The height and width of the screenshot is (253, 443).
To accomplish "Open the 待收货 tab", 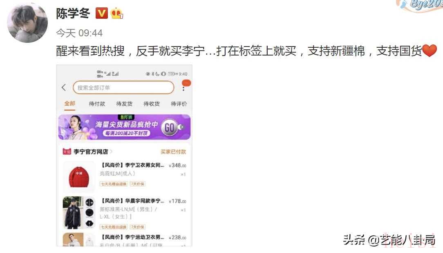I will [x=152, y=104].
